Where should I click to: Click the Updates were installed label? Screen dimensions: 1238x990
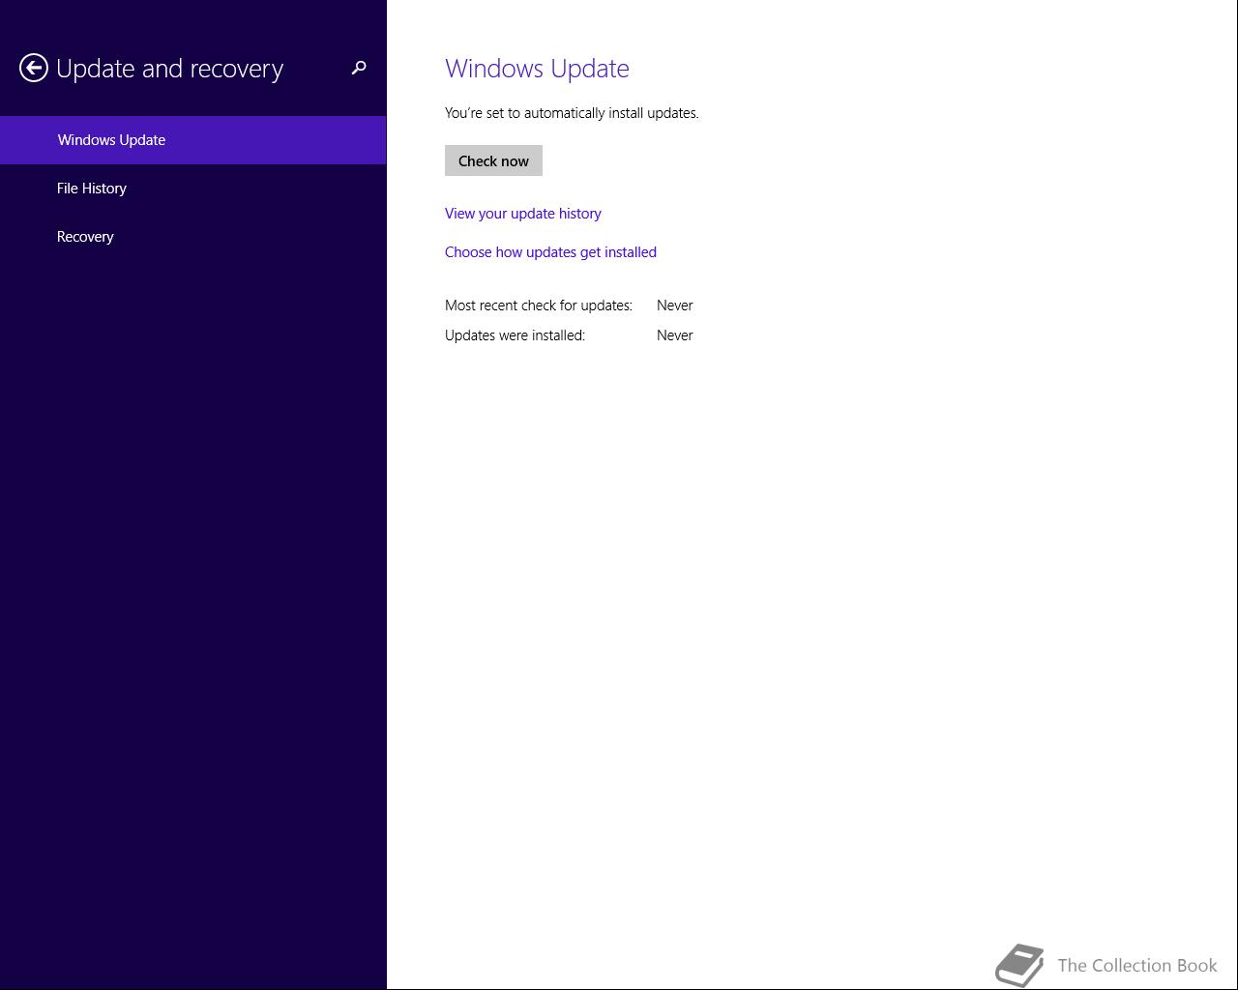tap(515, 335)
